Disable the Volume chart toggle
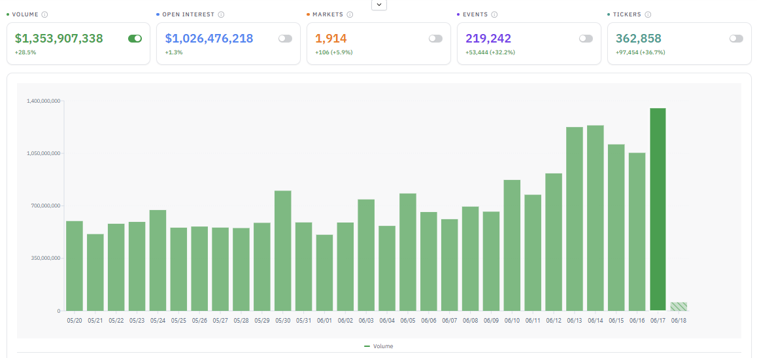 click(x=135, y=39)
